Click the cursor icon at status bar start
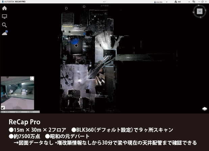This screenshot has width=209, height=151. [2, 112]
